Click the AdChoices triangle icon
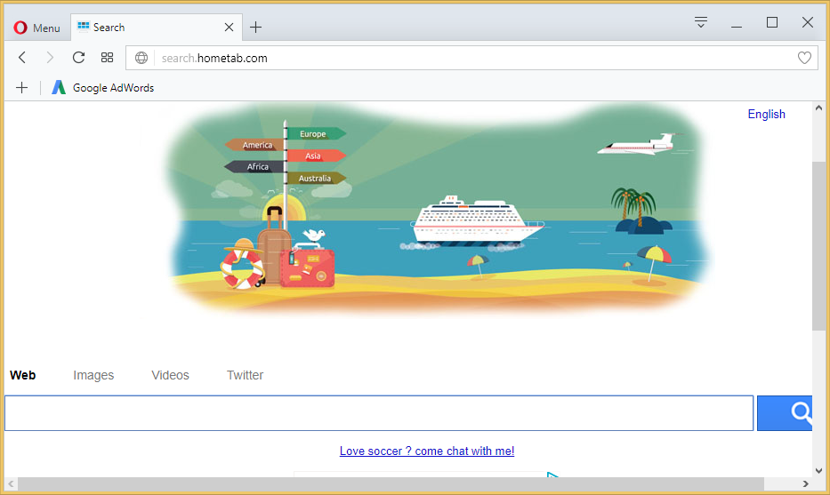The width and height of the screenshot is (830, 495). [552, 475]
